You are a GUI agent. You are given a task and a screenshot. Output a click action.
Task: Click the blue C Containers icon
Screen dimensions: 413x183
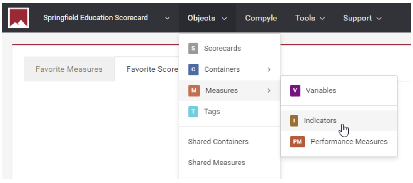pos(193,69)
